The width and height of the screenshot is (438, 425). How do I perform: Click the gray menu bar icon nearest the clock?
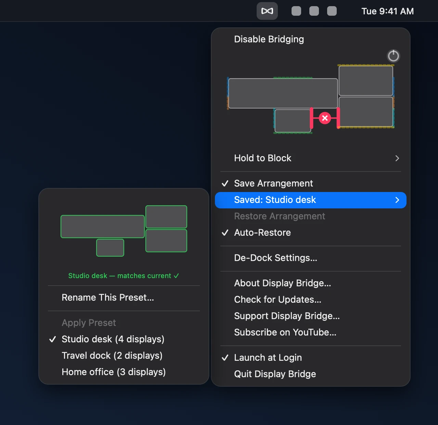332,11
